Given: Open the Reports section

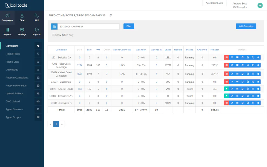Looking at the screenshot, I should (x=7, y=32).
